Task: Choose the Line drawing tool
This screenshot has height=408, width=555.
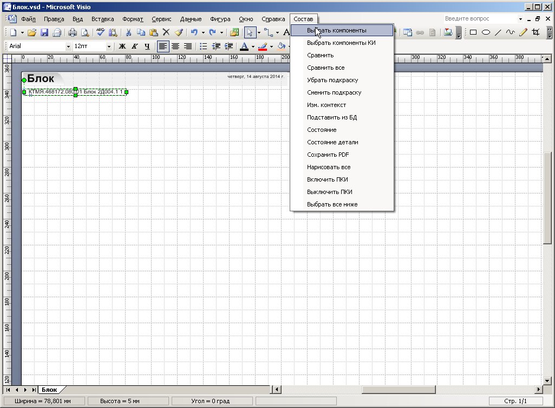Action: (x=498, y=32)
